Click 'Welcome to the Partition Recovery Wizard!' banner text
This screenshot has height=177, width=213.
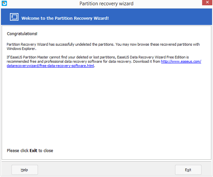click(x=65, y=18)
